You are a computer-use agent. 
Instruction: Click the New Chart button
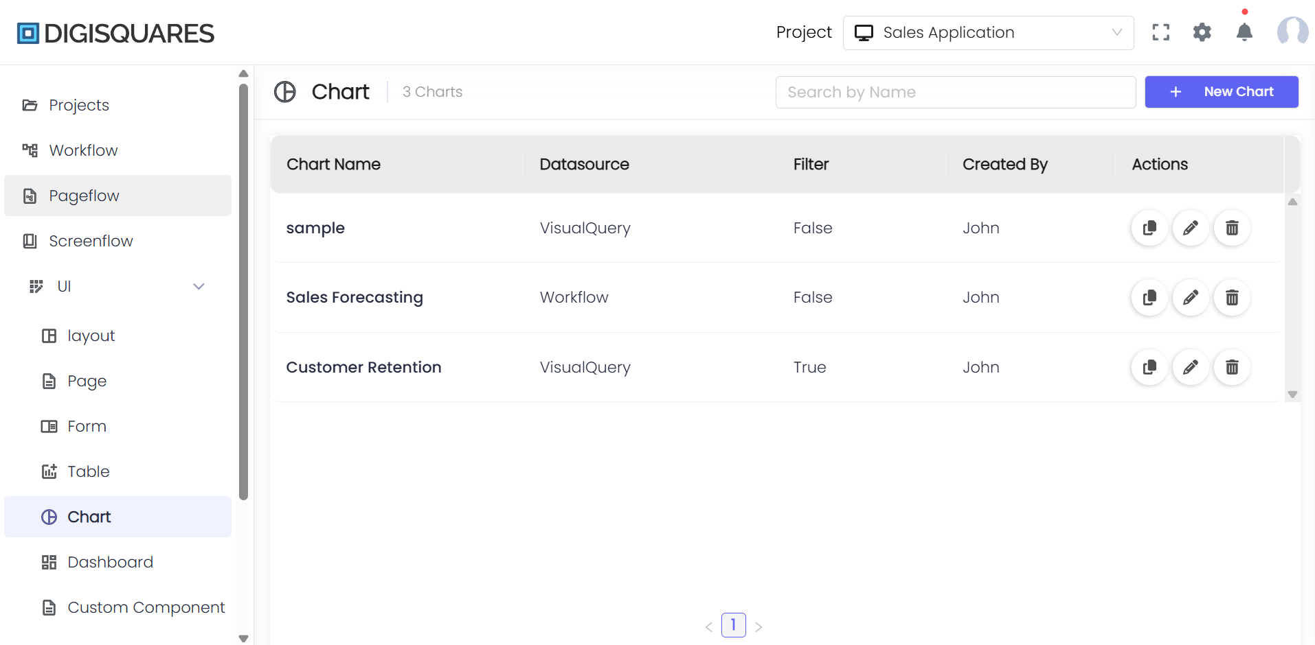(x=1221, y=91)
